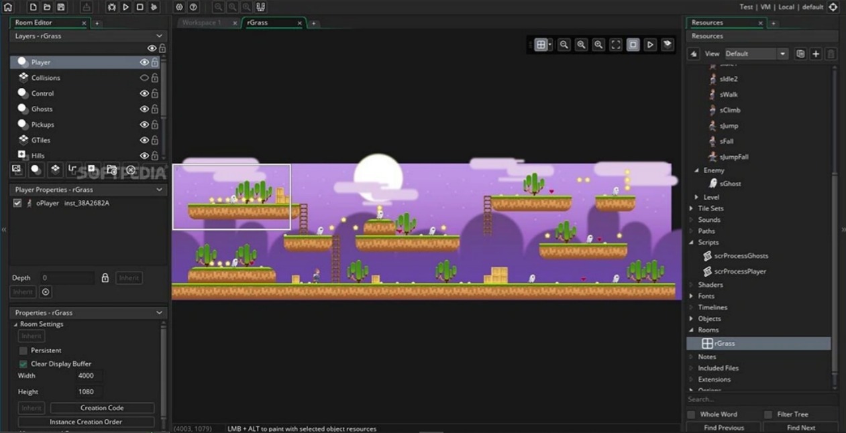Create a new tile layer
Image resolution: width=846 pixels, height=433 pixels.
55,170
